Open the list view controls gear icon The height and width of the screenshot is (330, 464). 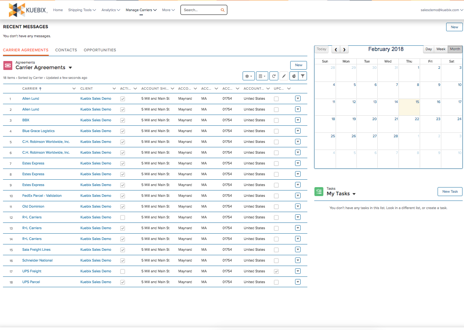(x=249, y=76)
